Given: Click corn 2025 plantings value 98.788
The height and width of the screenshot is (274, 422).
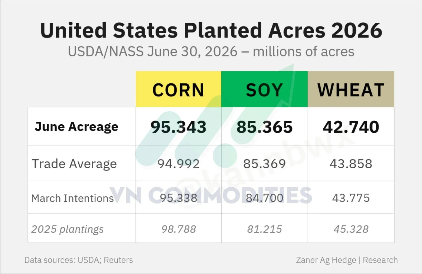Looking at the screenshot, I should click(179, 229).
